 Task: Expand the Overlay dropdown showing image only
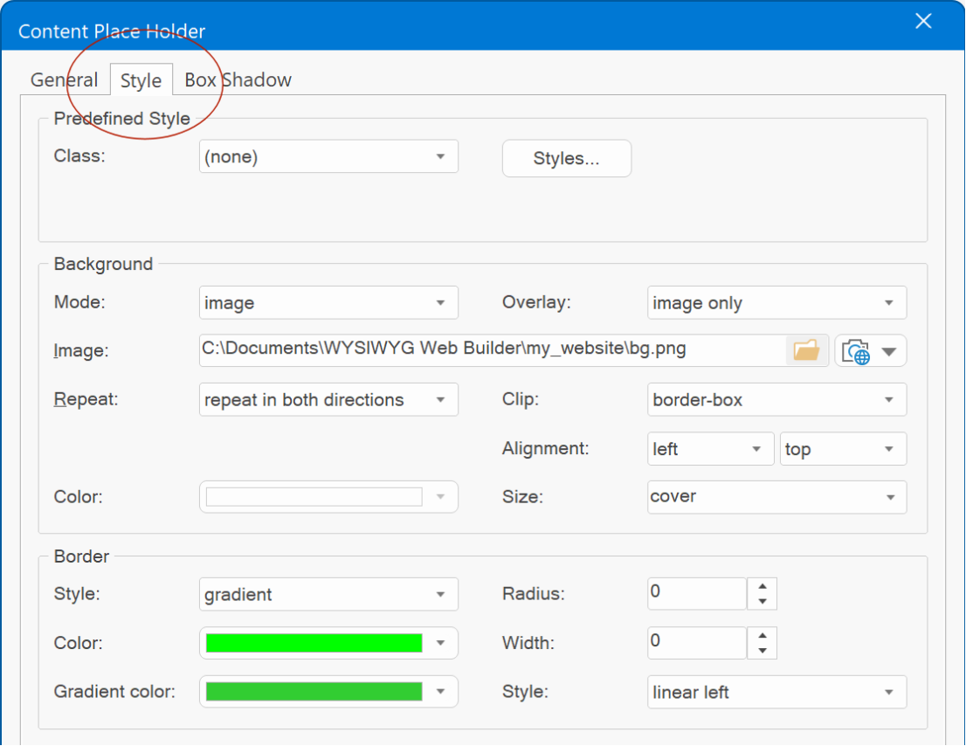776,302
